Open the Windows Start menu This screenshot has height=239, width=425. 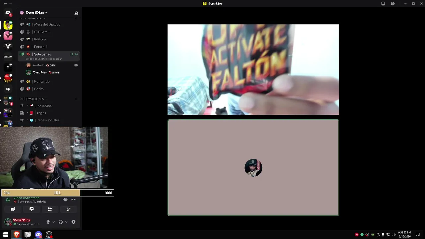click(x=5, y=235)
